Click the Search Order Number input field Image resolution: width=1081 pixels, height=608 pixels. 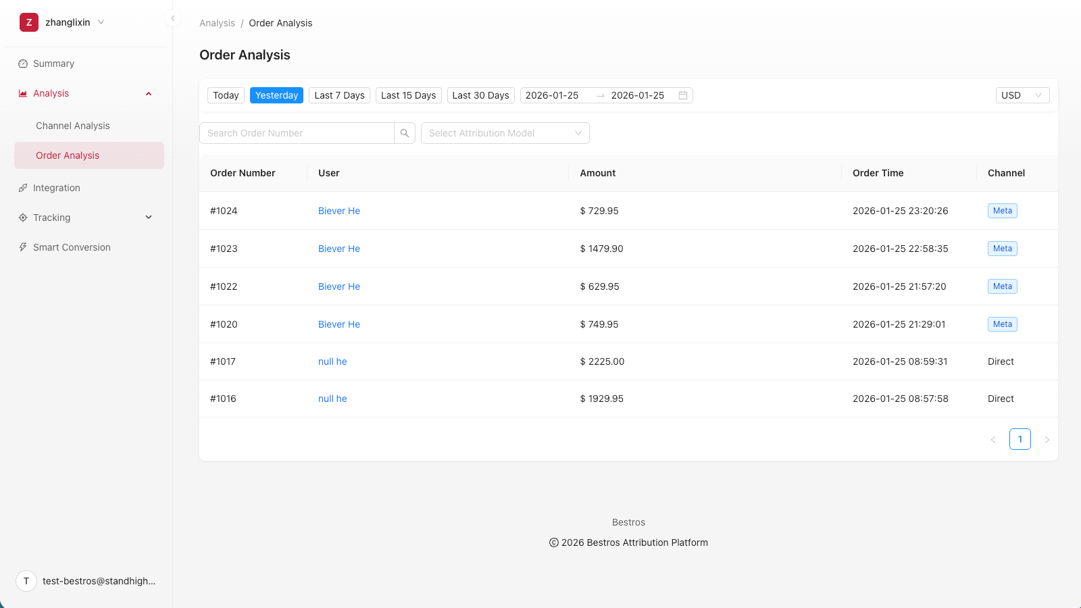point(297,133)
